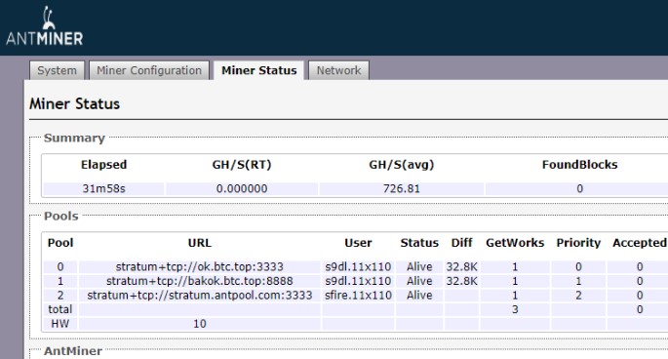Click the HW error count 10
The height and width of the screenshot is (359, 668).
tap(199, 324)
